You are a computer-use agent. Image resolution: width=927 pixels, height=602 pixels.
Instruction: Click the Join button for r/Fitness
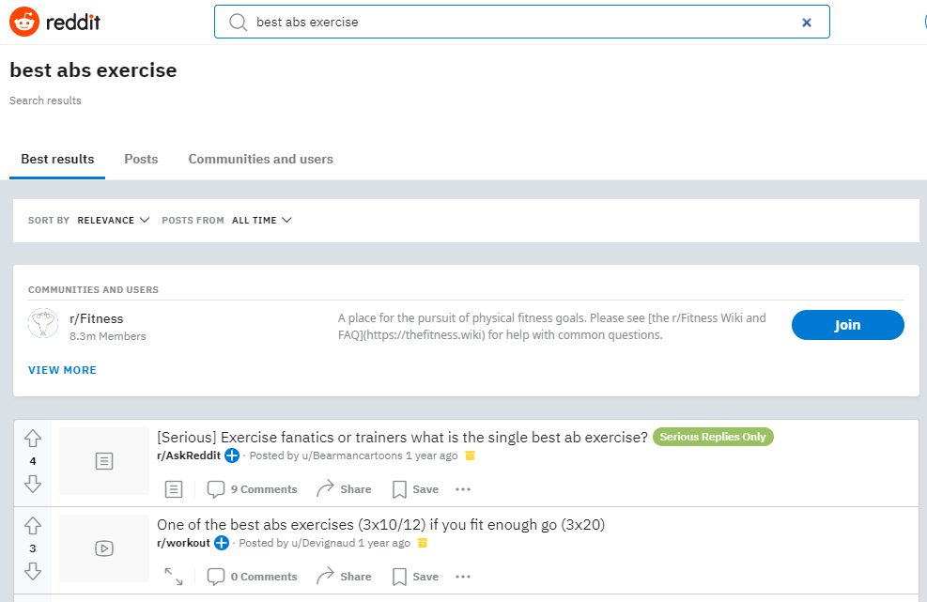click(x=847, y=325)
